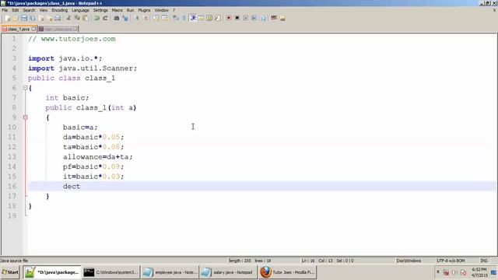Open the Language menu

tap(80, 10)
